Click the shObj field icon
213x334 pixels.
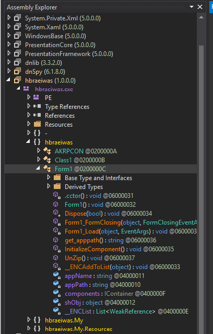click(57, 302)
